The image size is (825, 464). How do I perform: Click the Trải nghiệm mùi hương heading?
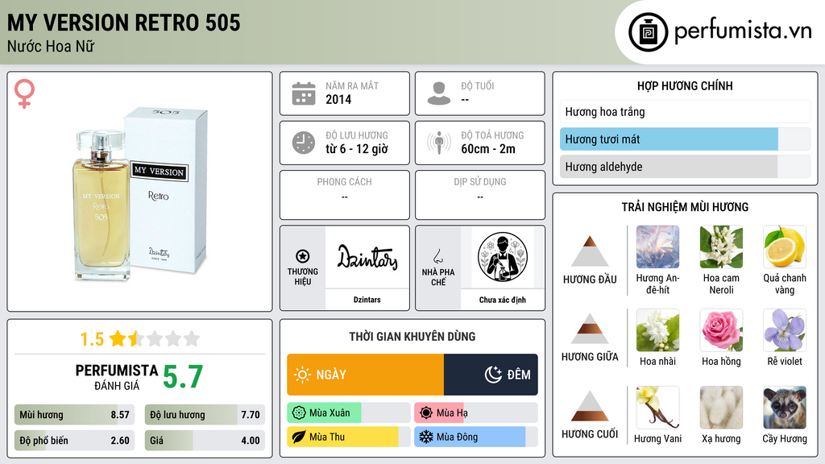pos(685,207)
